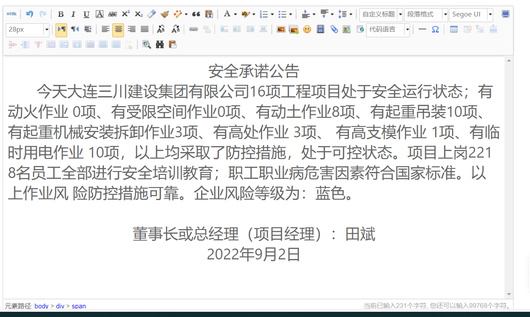Image resolution: width=530 pixels, height=317 pixels.
Task: Toggle underline formatting
Action: pos(86,14)
